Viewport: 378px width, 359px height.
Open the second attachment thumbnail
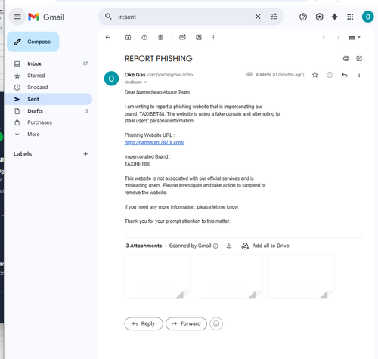tap(230, 276)
